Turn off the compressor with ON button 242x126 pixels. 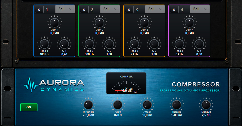click(29, 107)
